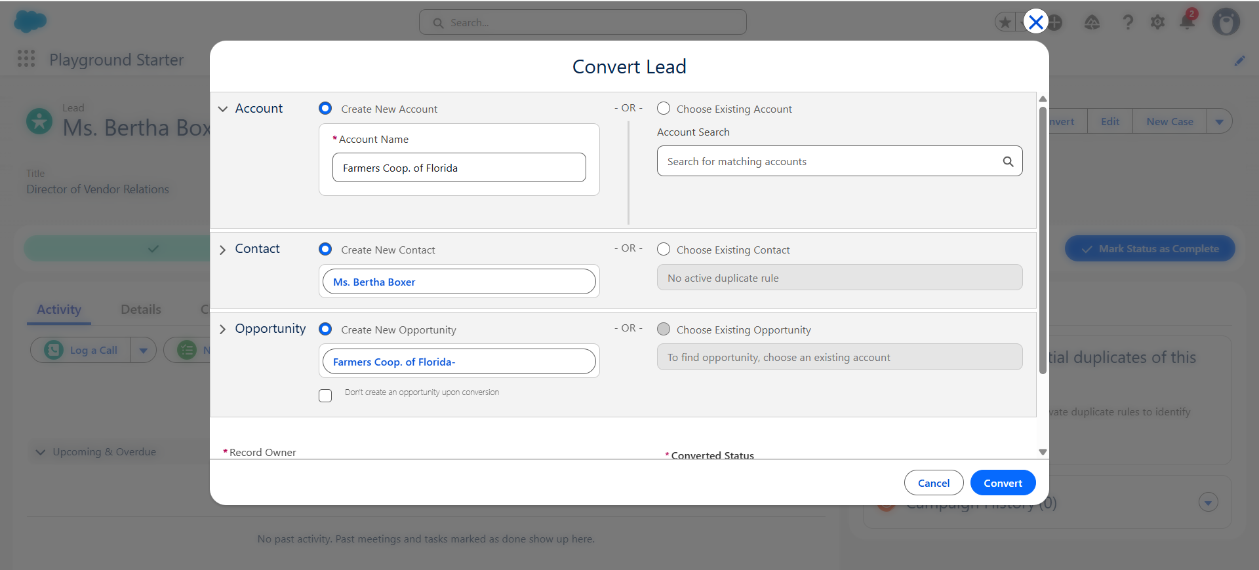Open the Log a Call dropdown arrow
The height and width of the screenshot is (570, 1259).
[143, 350]
